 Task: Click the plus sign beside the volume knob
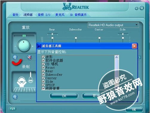point(33,46)
